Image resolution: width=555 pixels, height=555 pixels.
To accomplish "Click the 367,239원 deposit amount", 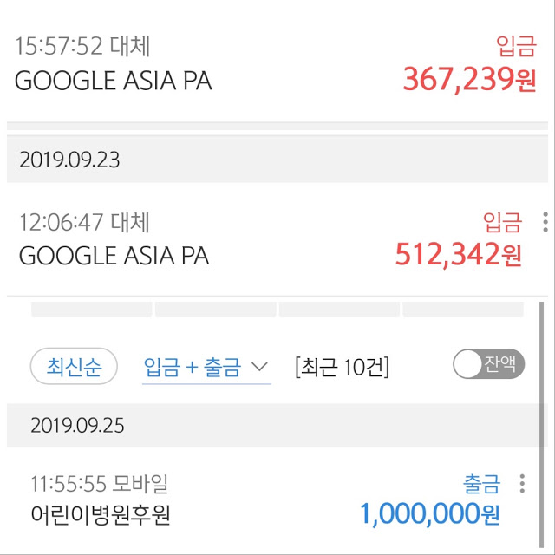I will (x=469, y=80).
